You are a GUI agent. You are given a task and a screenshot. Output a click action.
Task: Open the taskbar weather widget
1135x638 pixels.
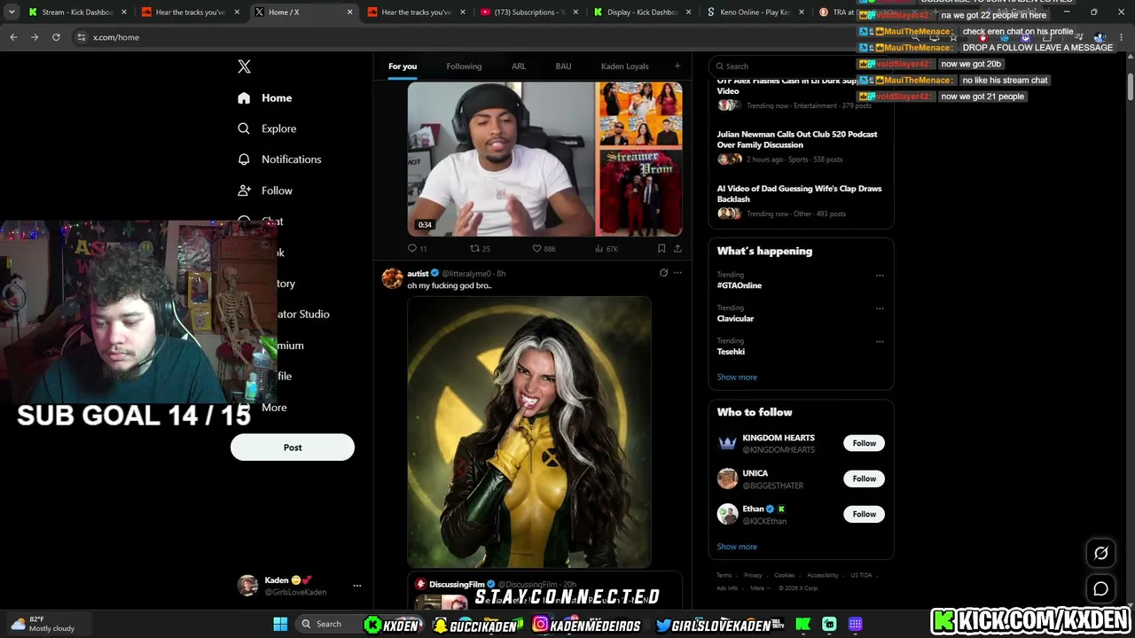44,624
